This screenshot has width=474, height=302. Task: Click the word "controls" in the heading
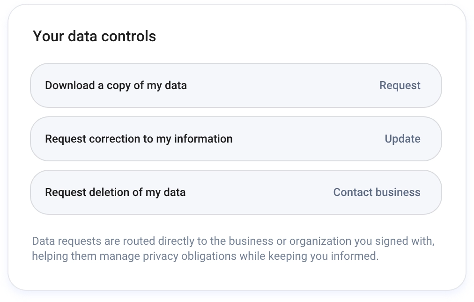[133, 36]
